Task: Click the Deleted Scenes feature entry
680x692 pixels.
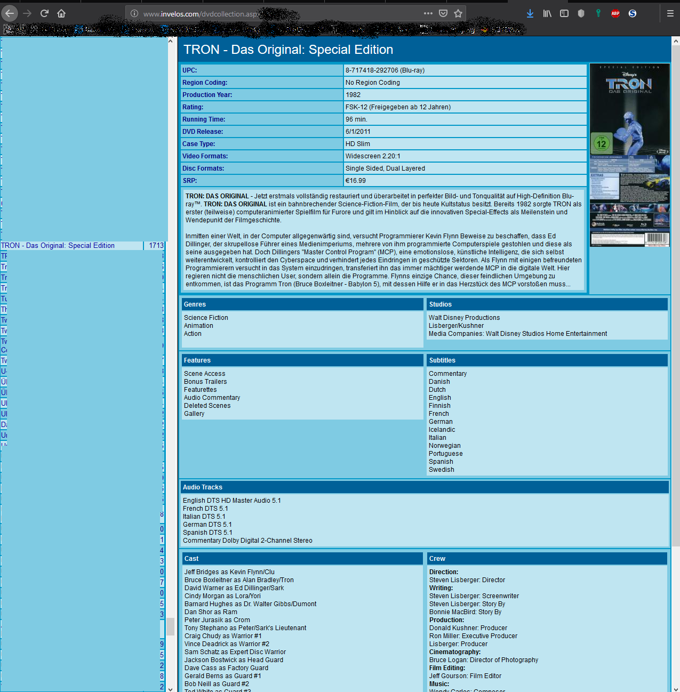Action: (x=207, y=406)
